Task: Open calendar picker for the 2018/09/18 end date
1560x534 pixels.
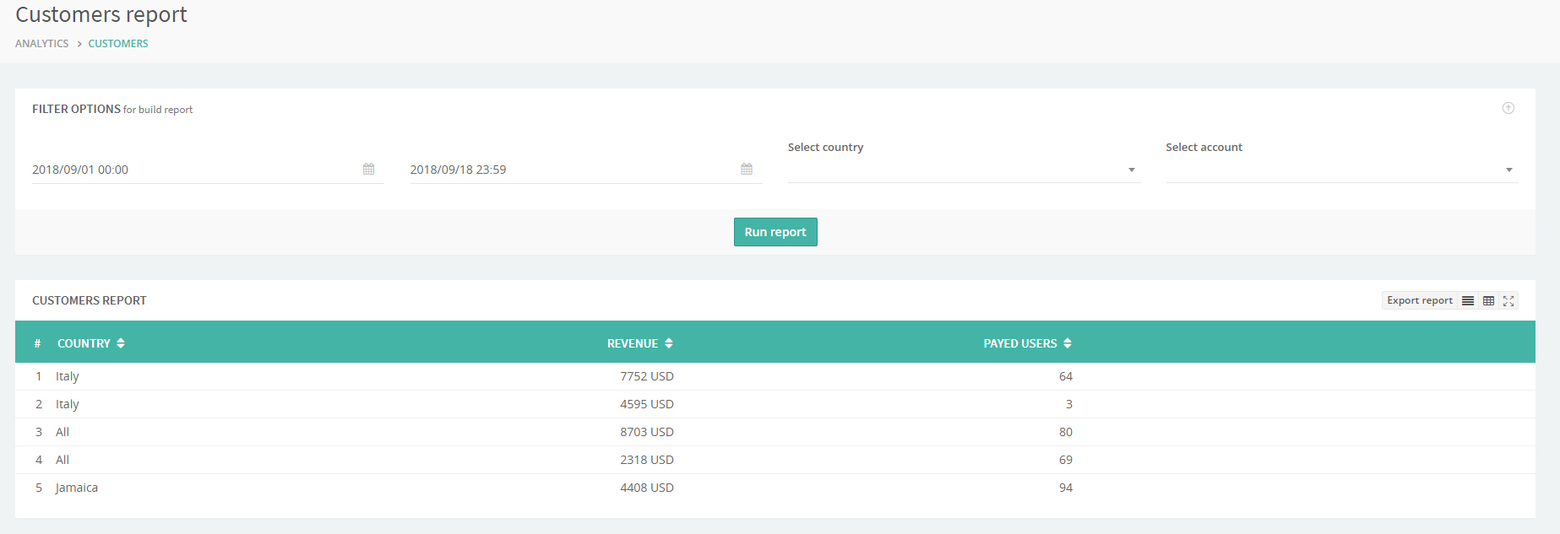Action: 747,169
